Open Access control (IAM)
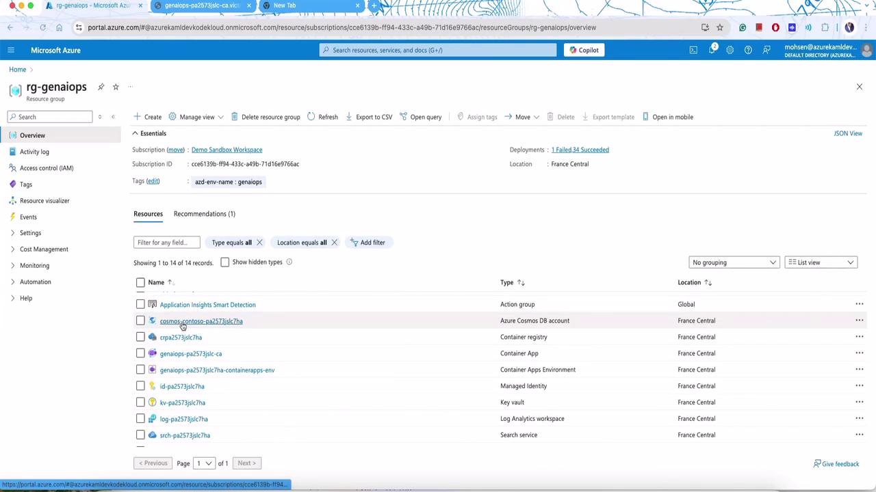876x492 pixels. coord(47,168)
